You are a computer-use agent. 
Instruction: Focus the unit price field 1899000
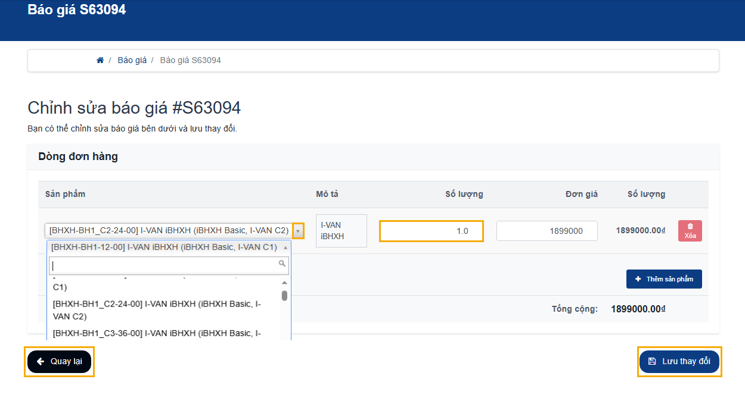click(547, 231)
